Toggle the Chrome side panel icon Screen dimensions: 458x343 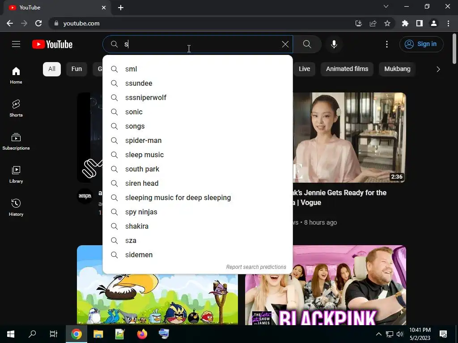click(420, 23)
